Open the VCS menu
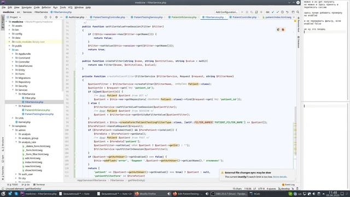350x197 pixels. coord(70,7)
